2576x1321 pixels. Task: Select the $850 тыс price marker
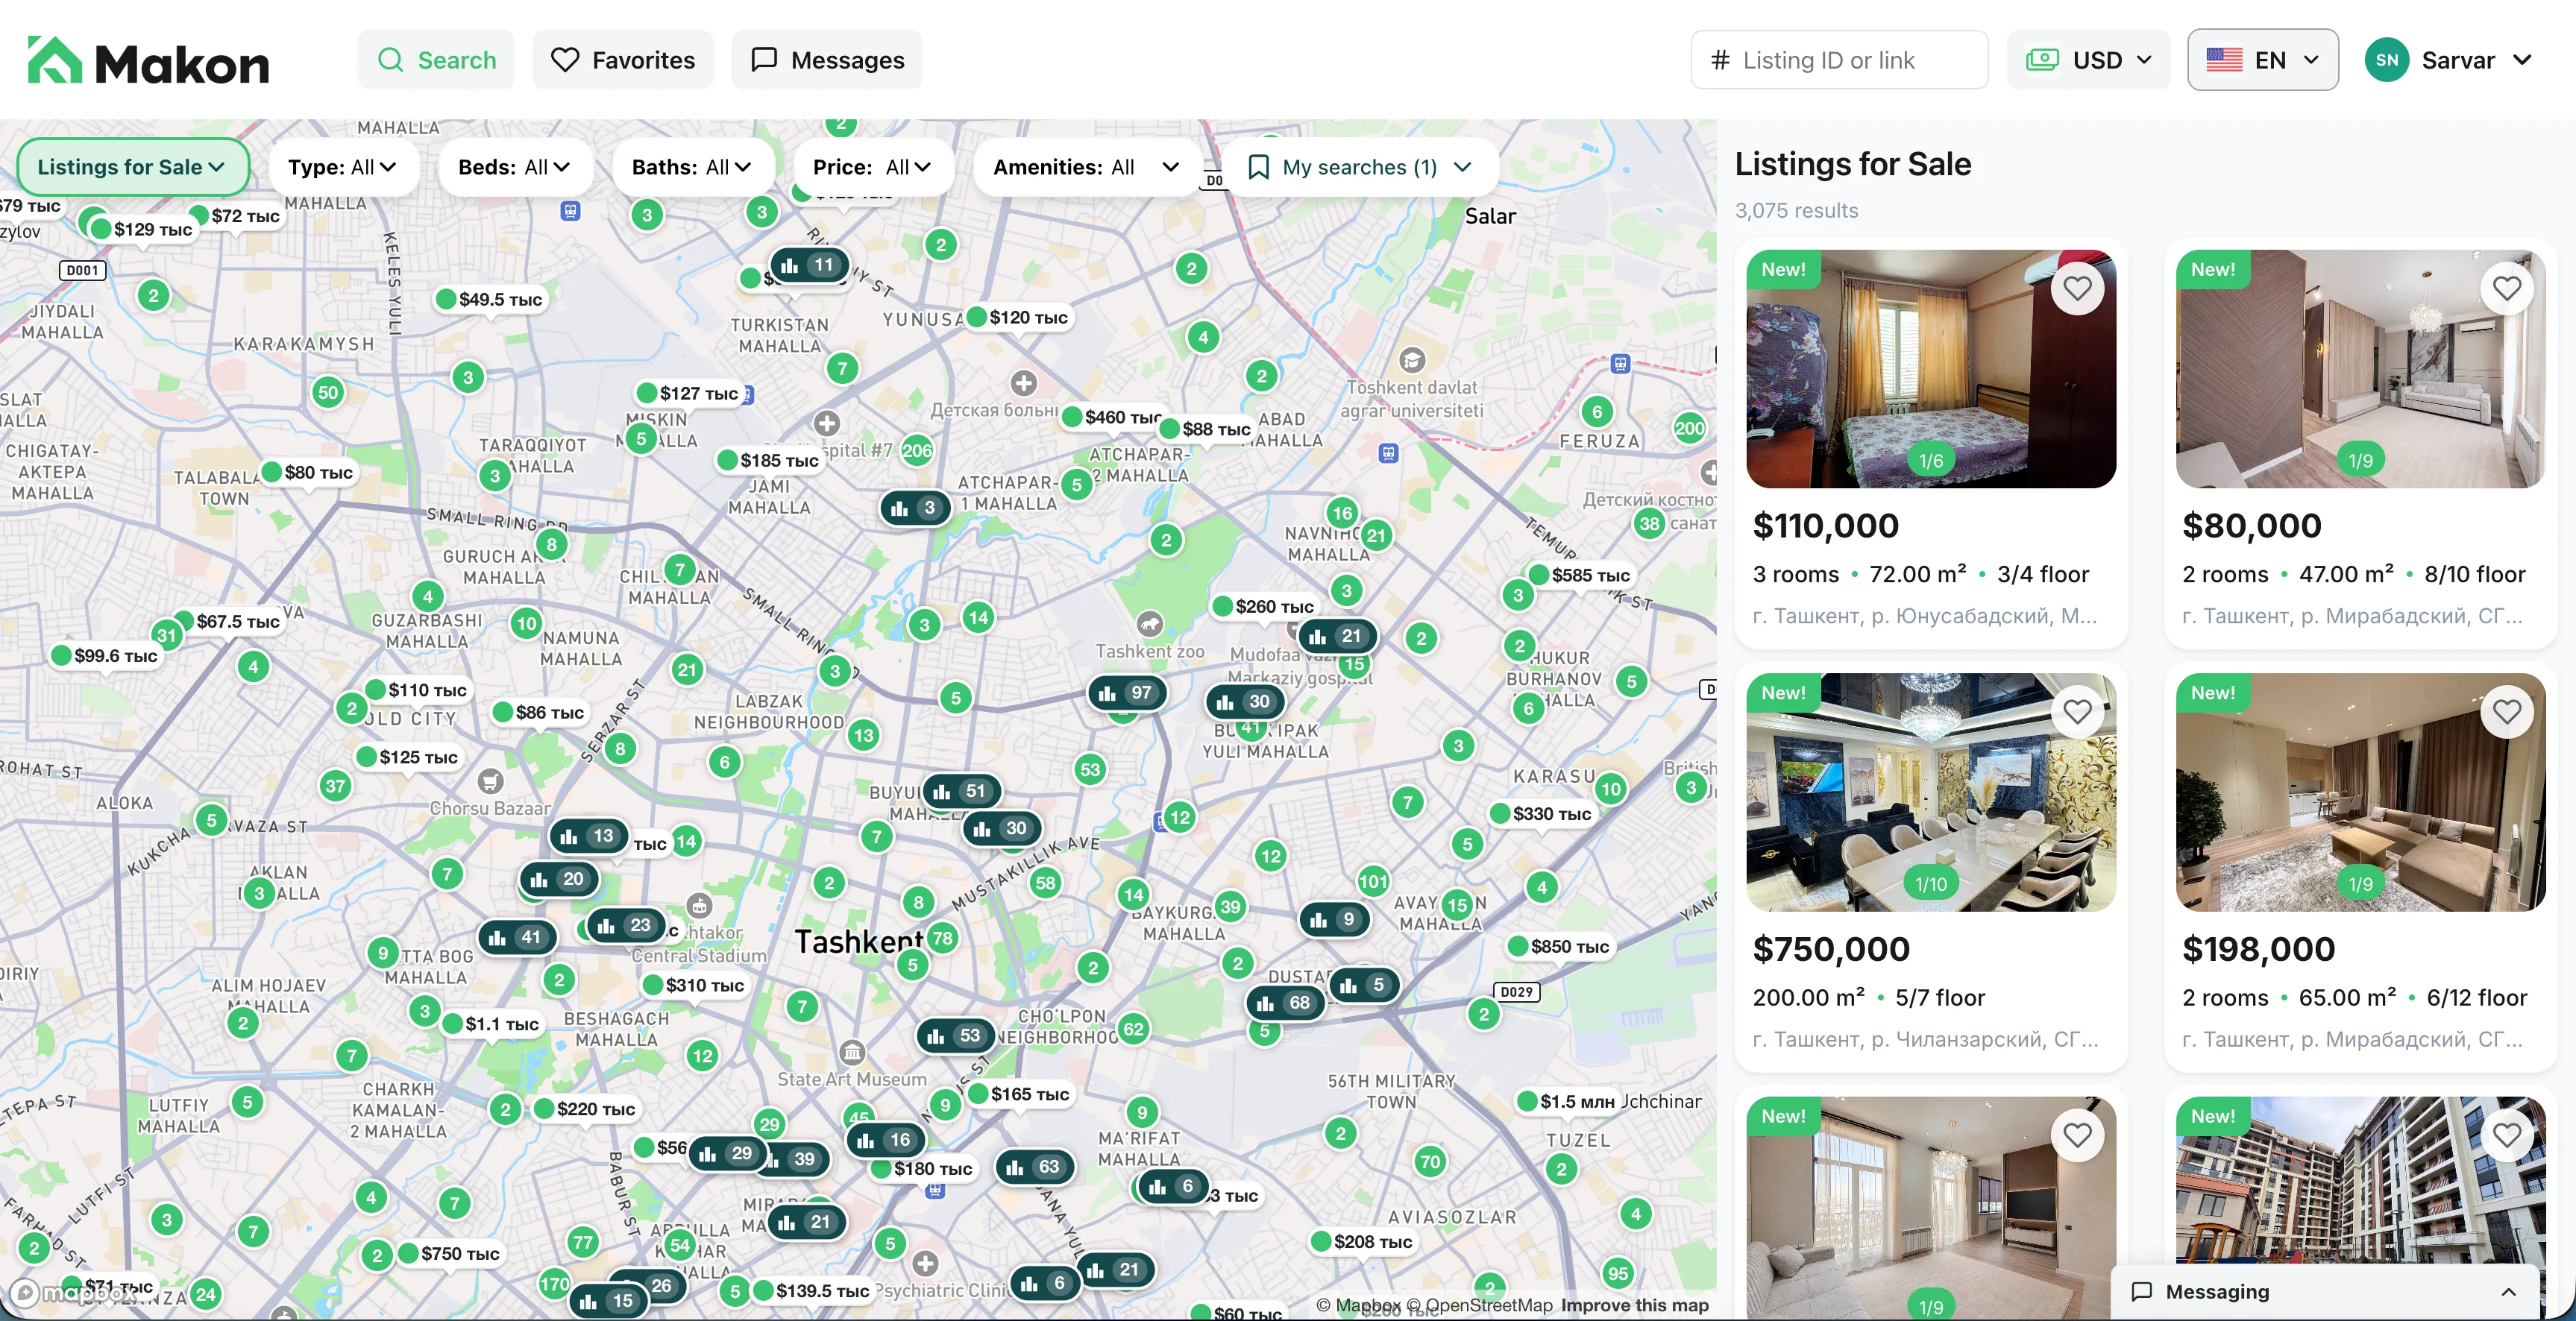[x=1560, y=946]
